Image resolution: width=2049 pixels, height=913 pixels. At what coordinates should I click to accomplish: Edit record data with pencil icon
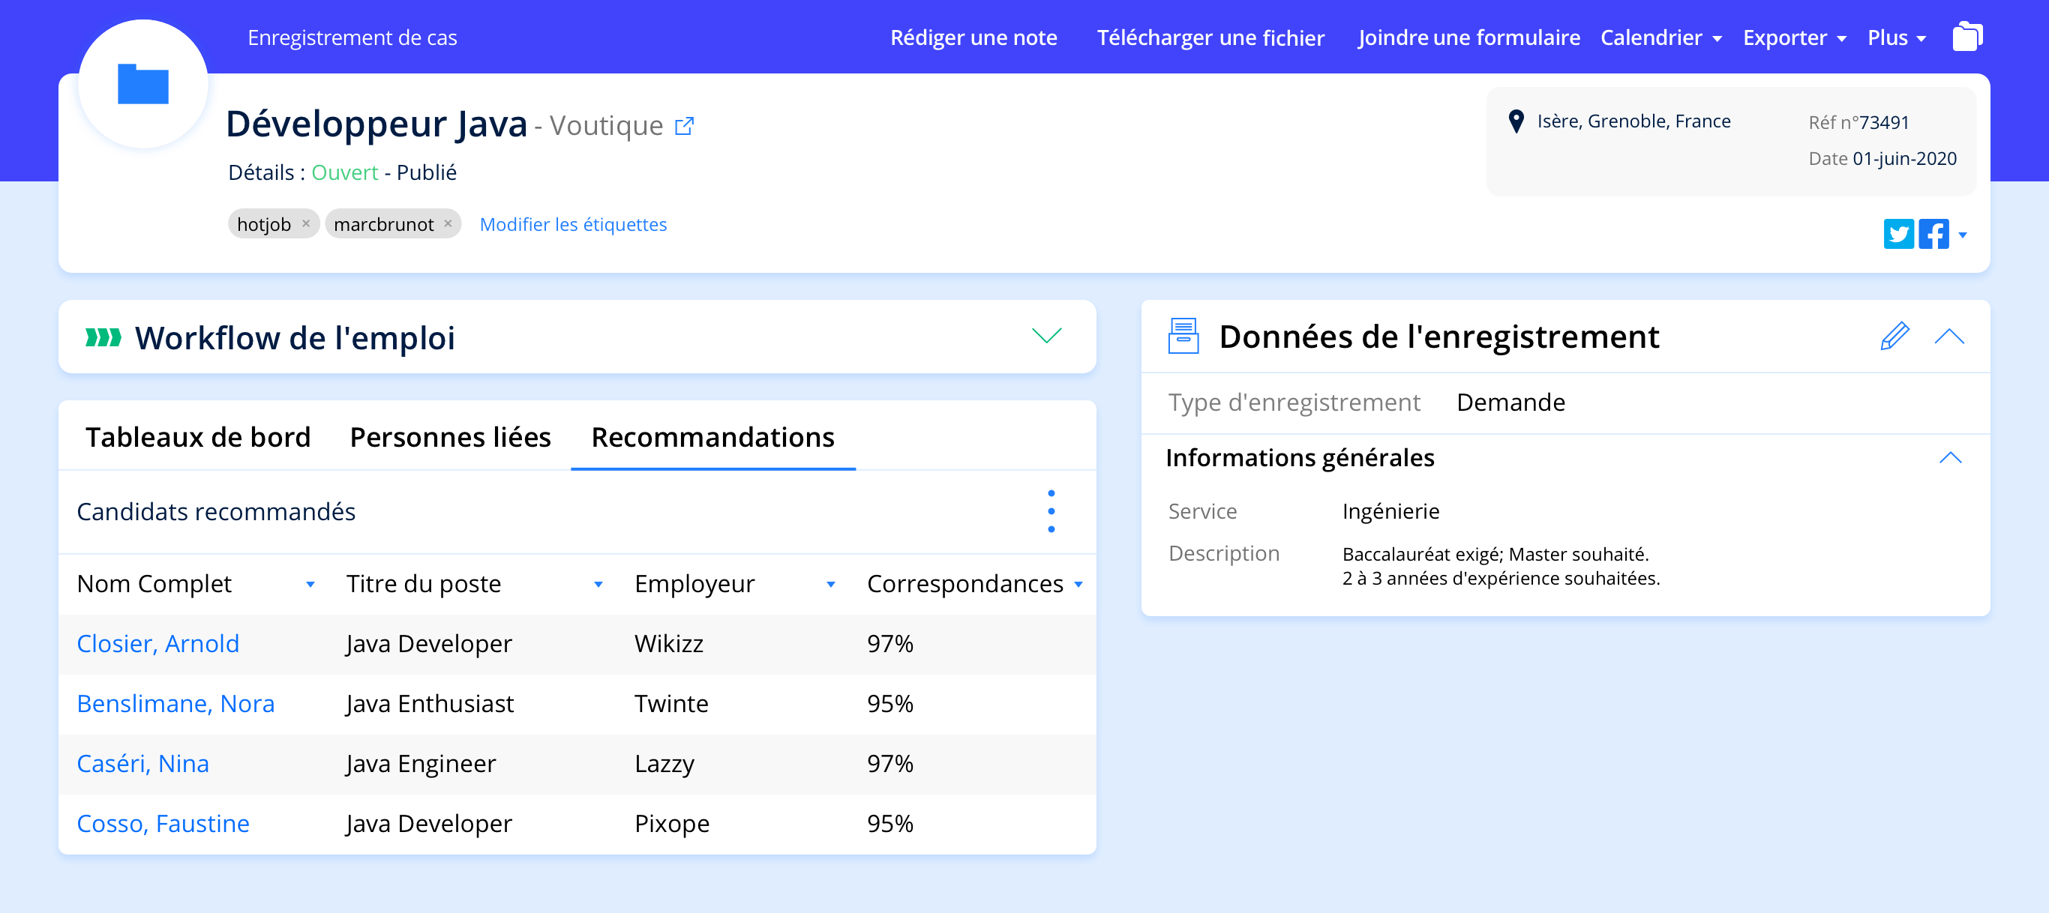1894,336
